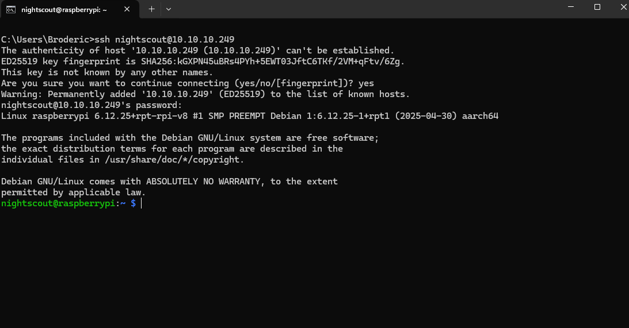Open a new tab with the plus button
This screenshot has width=629, height=328.
coord(151,9)
